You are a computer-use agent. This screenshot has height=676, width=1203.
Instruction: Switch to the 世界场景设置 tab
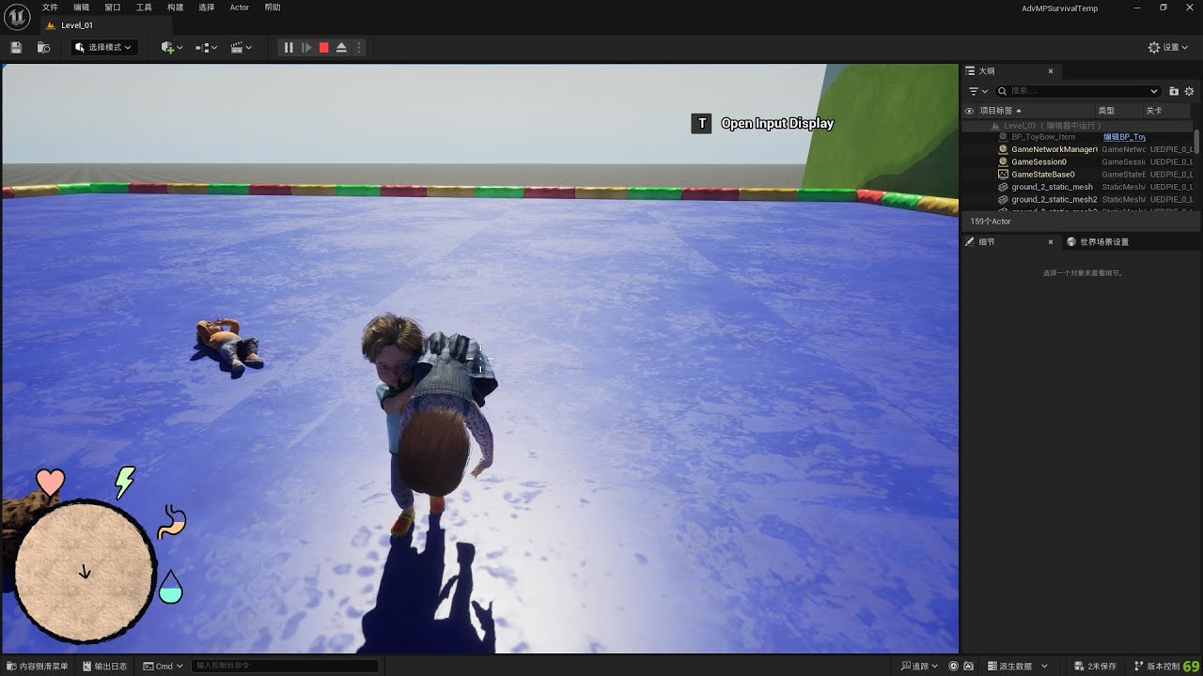click(x=1098, y=242)
